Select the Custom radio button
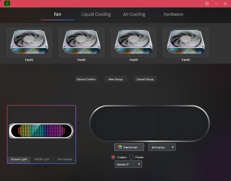231x181 pixels. pyautogui.click(x=113, y=157)
